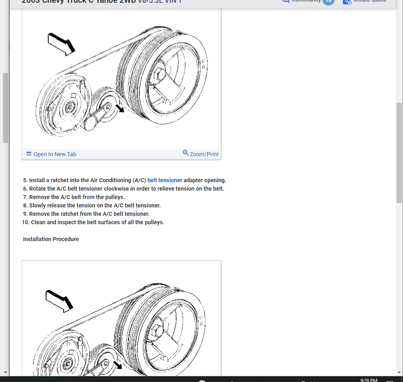The height and width of the screenshot is (382, 403).
Task: Click the 'Installation Procedure' heading text
Action: pos(51,239)
